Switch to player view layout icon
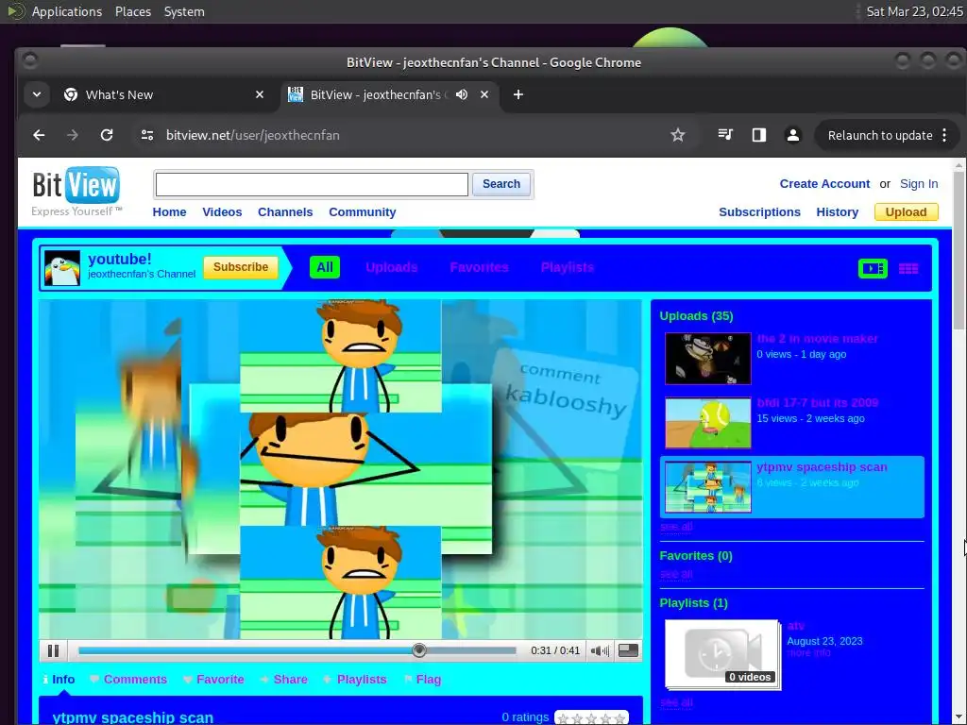Viewport: 967px width, 725px height. coord(873,268)
